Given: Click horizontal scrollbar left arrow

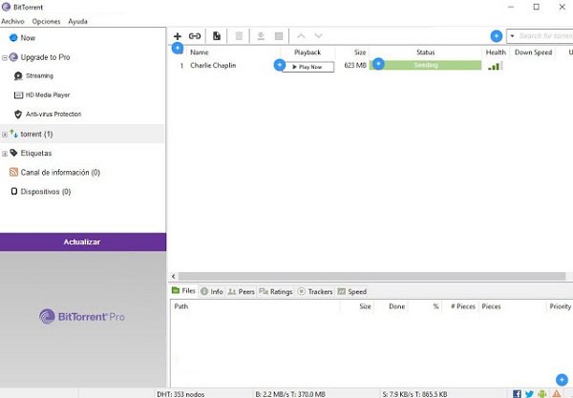Looking at the screenshot, I should (x=174, y=277).
